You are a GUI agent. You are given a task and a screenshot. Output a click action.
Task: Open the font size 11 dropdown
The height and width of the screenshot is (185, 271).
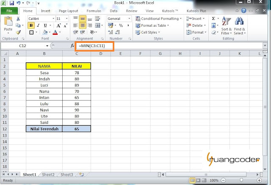point(67,19)
